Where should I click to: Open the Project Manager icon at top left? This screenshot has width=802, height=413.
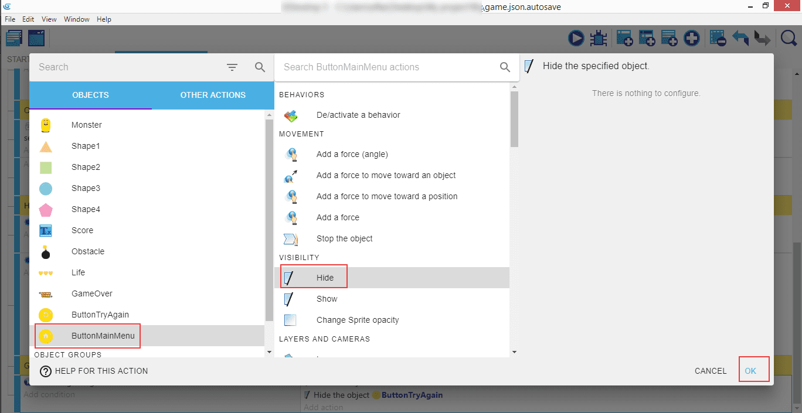tap(14, 39)
